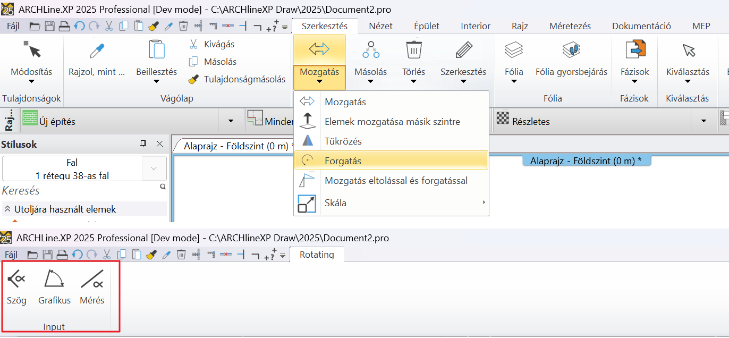
Task: Click the Fólia gyorsbejárás layer walk icon
Action: pyautogui.click(x=571, y=50)
